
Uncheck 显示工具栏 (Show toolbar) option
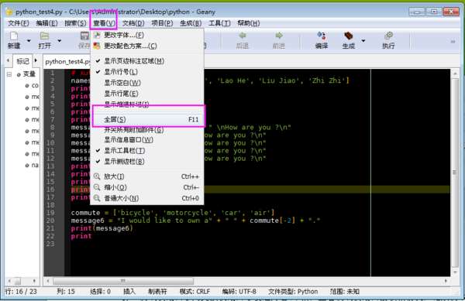tap(146, 151)
